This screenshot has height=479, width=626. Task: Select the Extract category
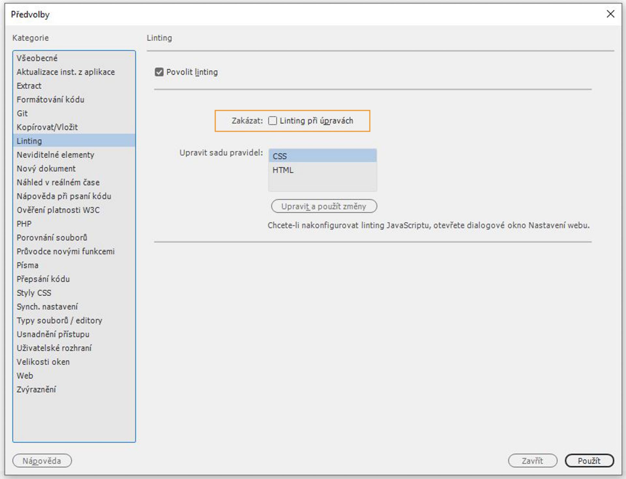[29, 86]
